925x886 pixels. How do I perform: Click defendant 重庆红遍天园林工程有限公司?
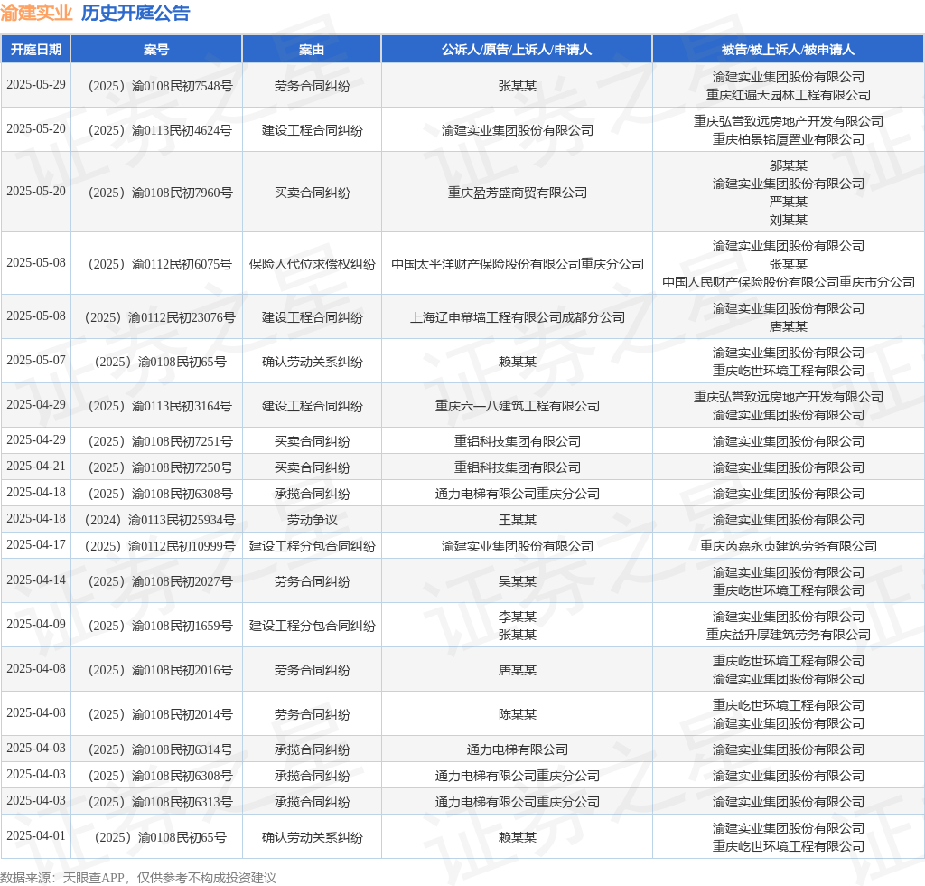click(788, 95)
